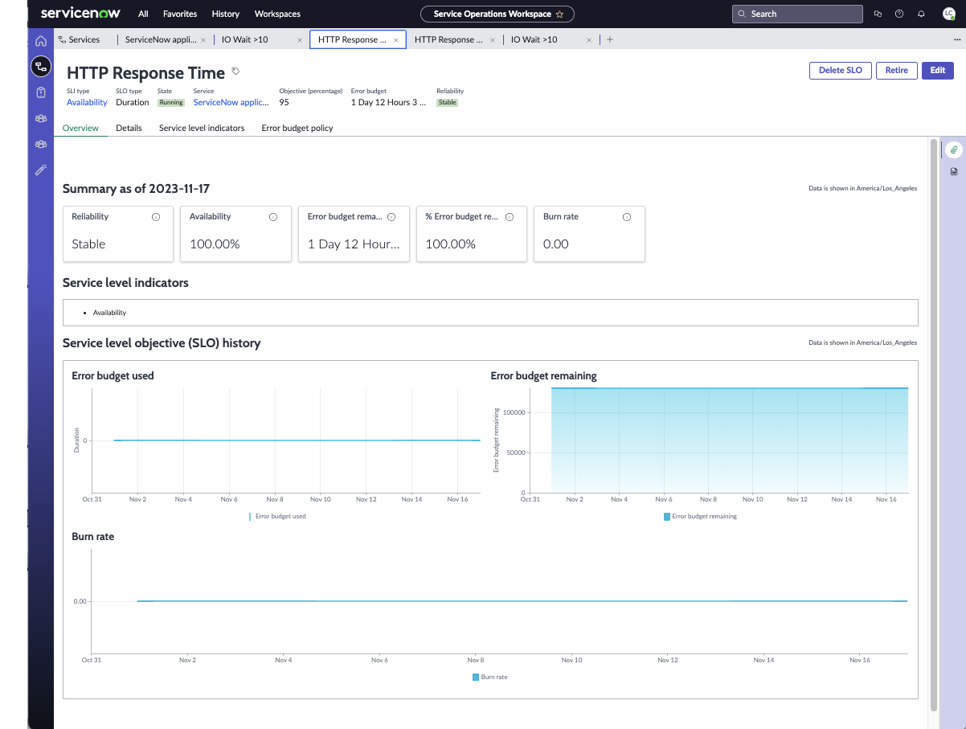Open the Workspaces menu
Viewport: 966px width, 729px height.
277,14
